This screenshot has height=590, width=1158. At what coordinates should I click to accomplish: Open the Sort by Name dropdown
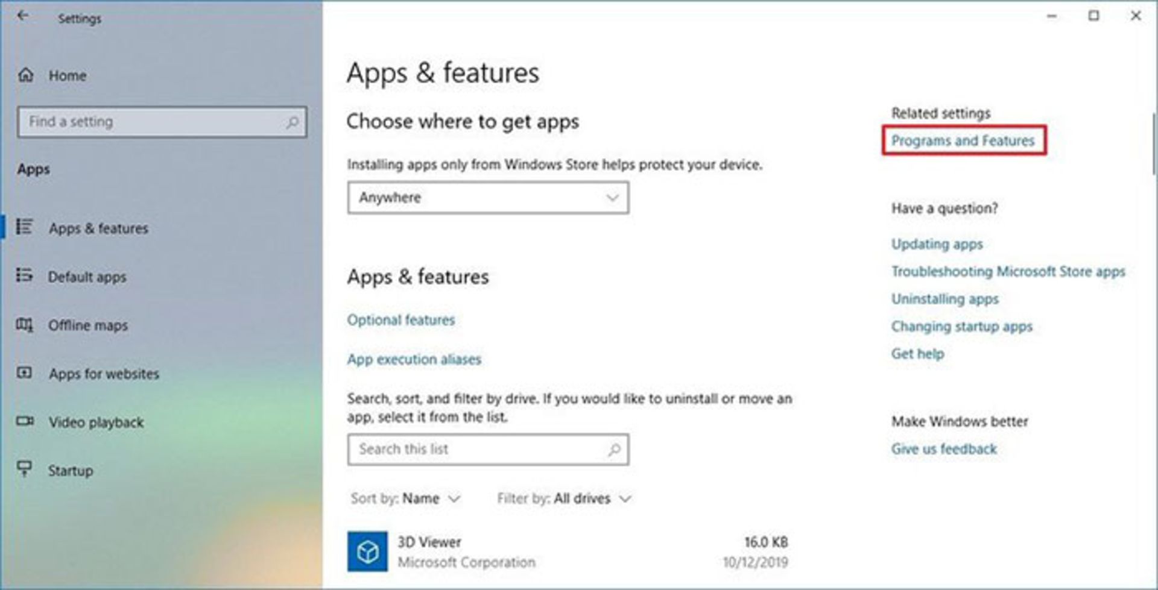(x=405, y=498)
